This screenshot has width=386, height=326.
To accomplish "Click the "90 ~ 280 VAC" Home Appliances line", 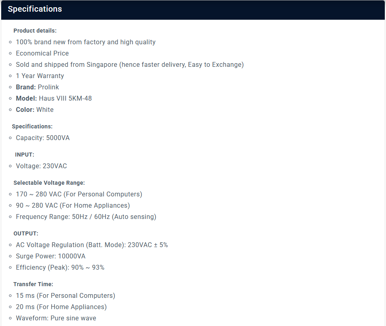I will [x=73, y=205].
